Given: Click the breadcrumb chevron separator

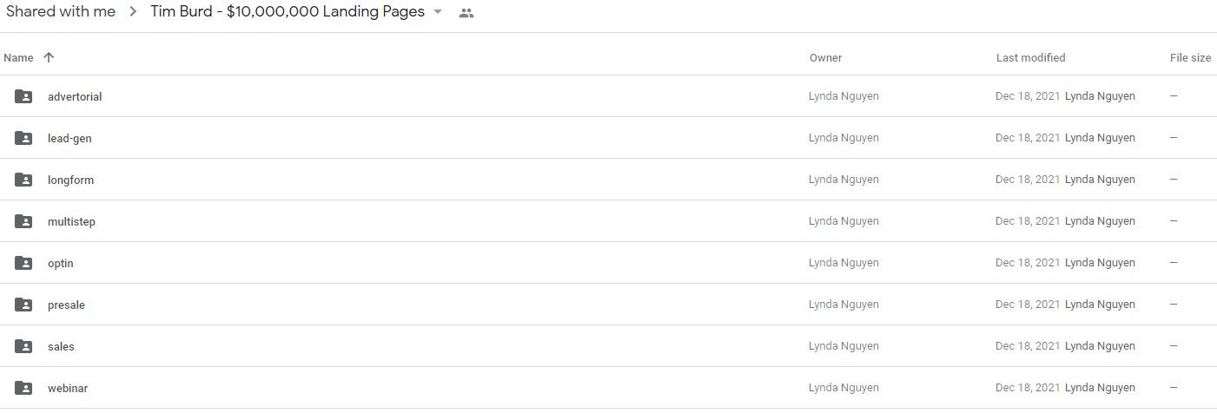Looking at the screenshot, I should click(x=133, y=13).
